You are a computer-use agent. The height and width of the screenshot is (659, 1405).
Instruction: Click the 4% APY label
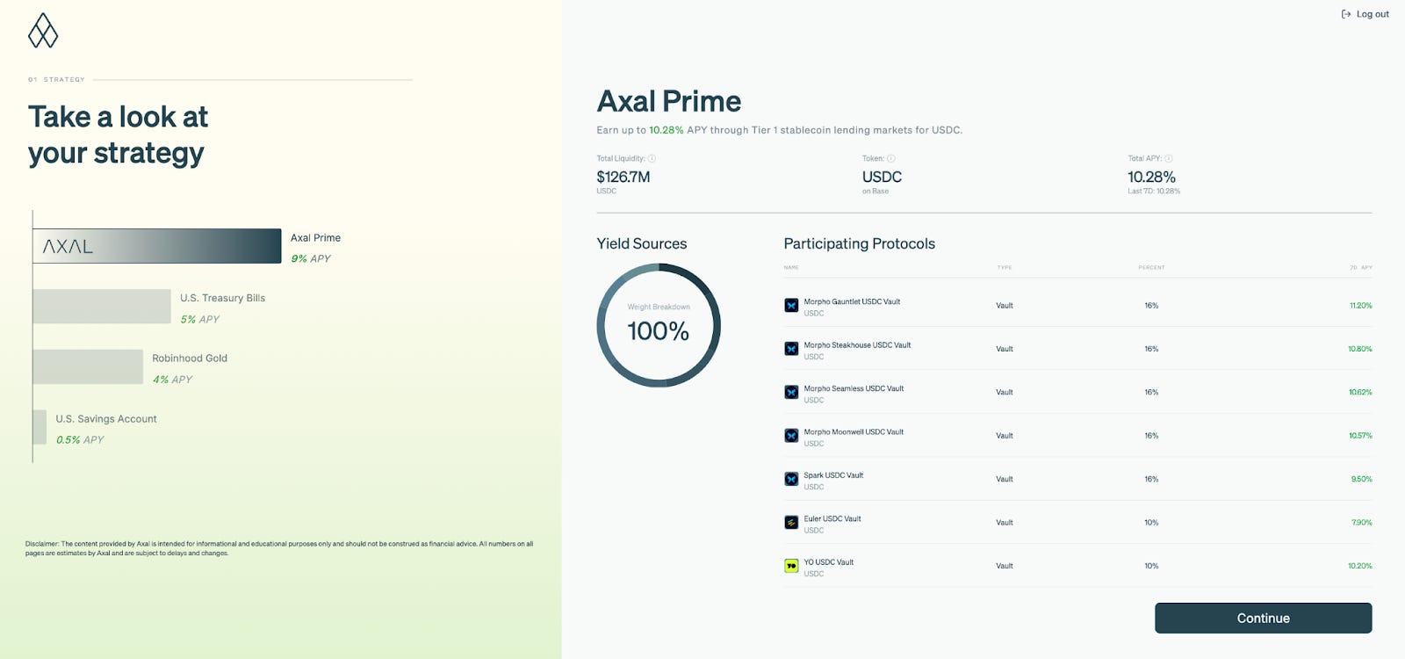coord(172,380)
